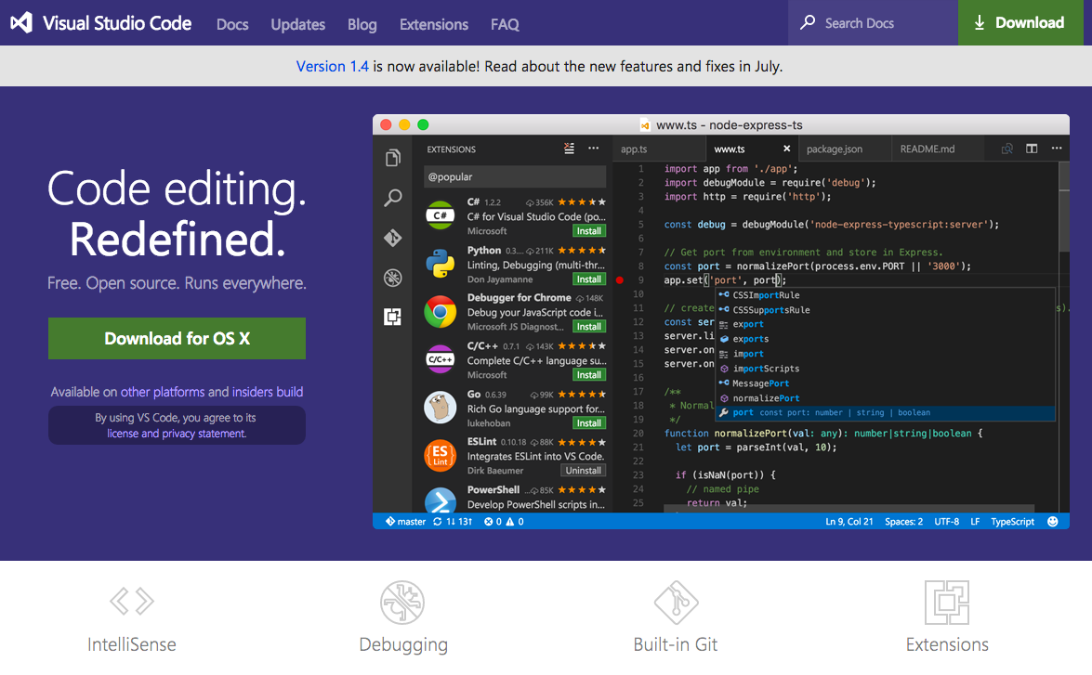
Task: Clear the extensions list with the panel header icon
Action: (x=569, y=149)
